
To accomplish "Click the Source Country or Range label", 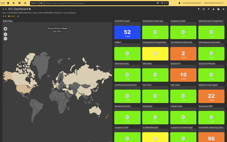I will [57, 28].
